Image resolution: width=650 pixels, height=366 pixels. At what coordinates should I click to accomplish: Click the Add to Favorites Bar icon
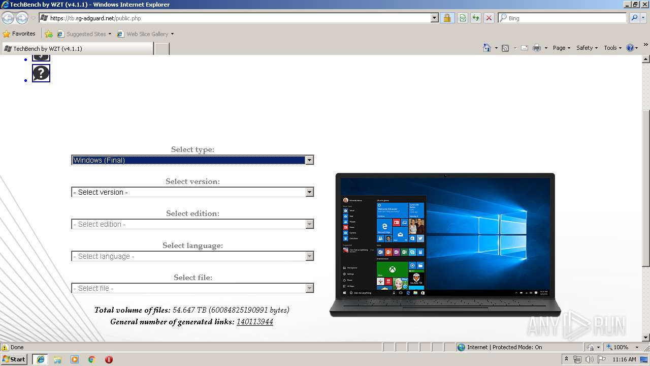(49, 34)
